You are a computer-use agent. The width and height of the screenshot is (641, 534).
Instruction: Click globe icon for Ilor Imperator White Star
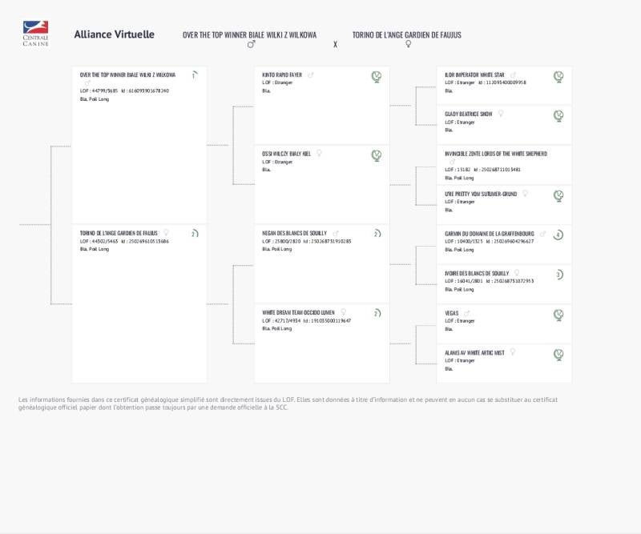click(558, 77)
